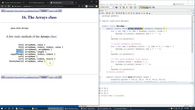
Task: Open a new Chrome tab
Action: [x=76, y=2]
